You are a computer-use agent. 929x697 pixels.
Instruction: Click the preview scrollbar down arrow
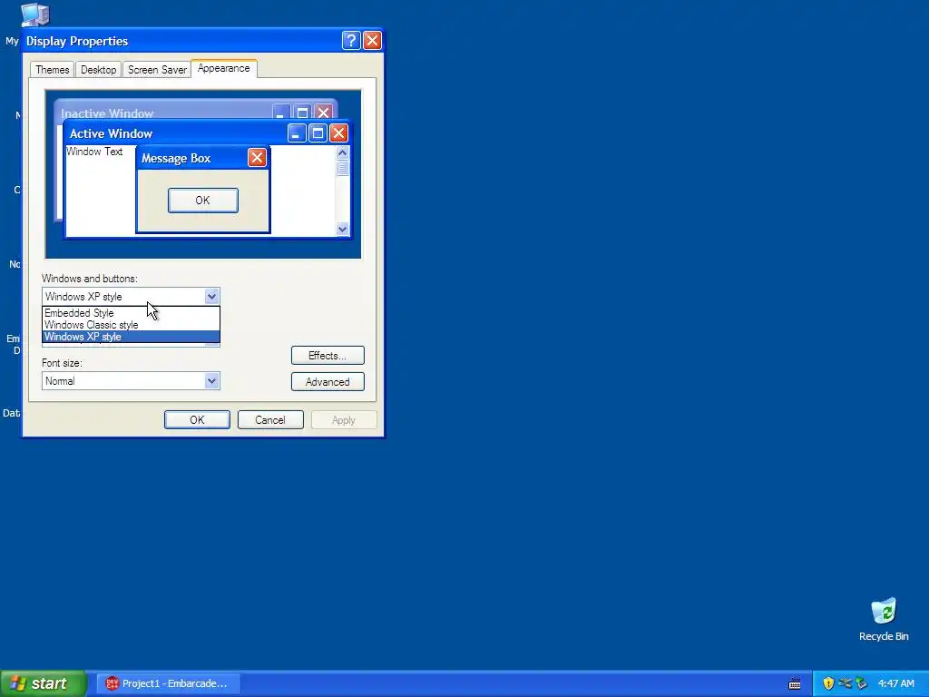342,229
